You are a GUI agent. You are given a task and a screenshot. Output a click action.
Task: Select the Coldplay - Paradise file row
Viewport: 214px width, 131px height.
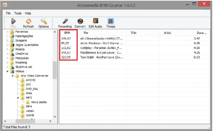tap(135, 48)
